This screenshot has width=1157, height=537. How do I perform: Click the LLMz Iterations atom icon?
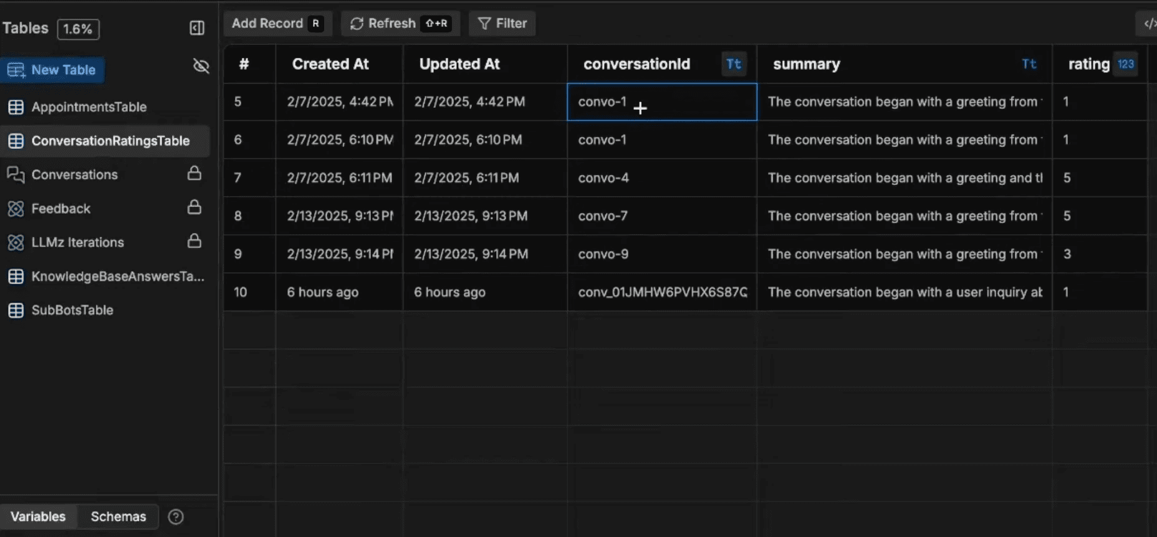click(16, 242)
